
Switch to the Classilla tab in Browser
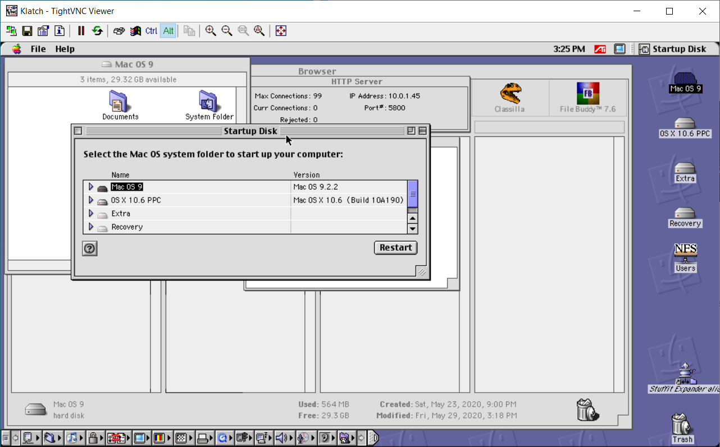click(x=510, y=98)
